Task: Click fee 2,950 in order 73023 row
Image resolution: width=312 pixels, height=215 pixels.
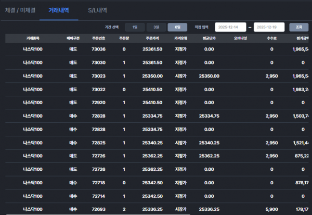Action: [272, 76]
